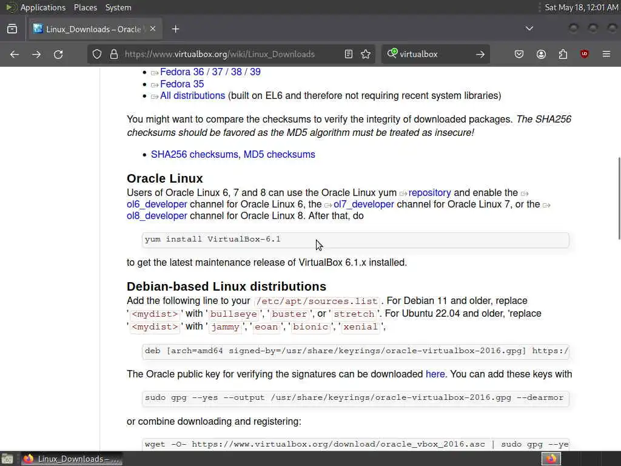Click the clock showing Sat May 18
The width and height of the screenshot is (621, 466).
coord(582,7)
